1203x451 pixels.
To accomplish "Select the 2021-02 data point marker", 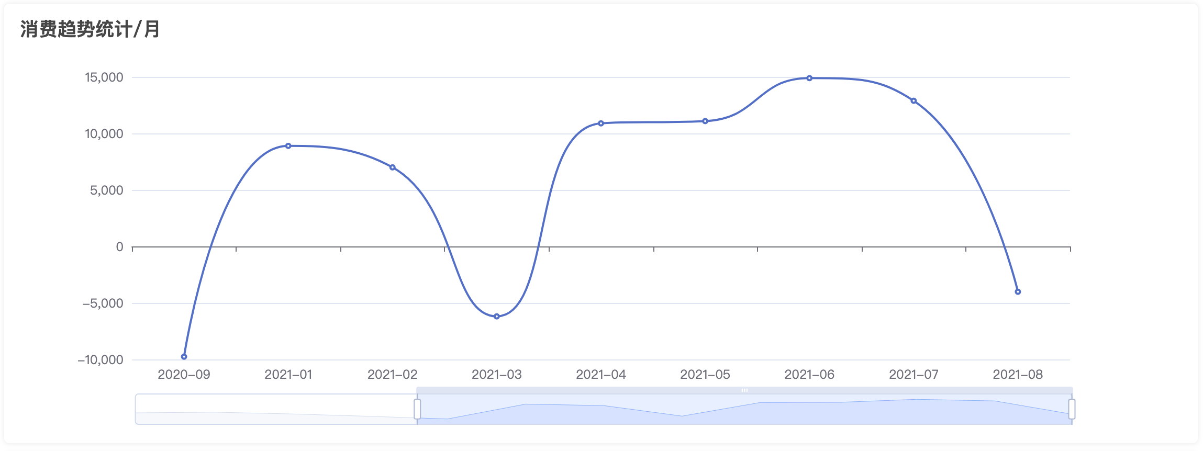I will [x=393, y=167].
